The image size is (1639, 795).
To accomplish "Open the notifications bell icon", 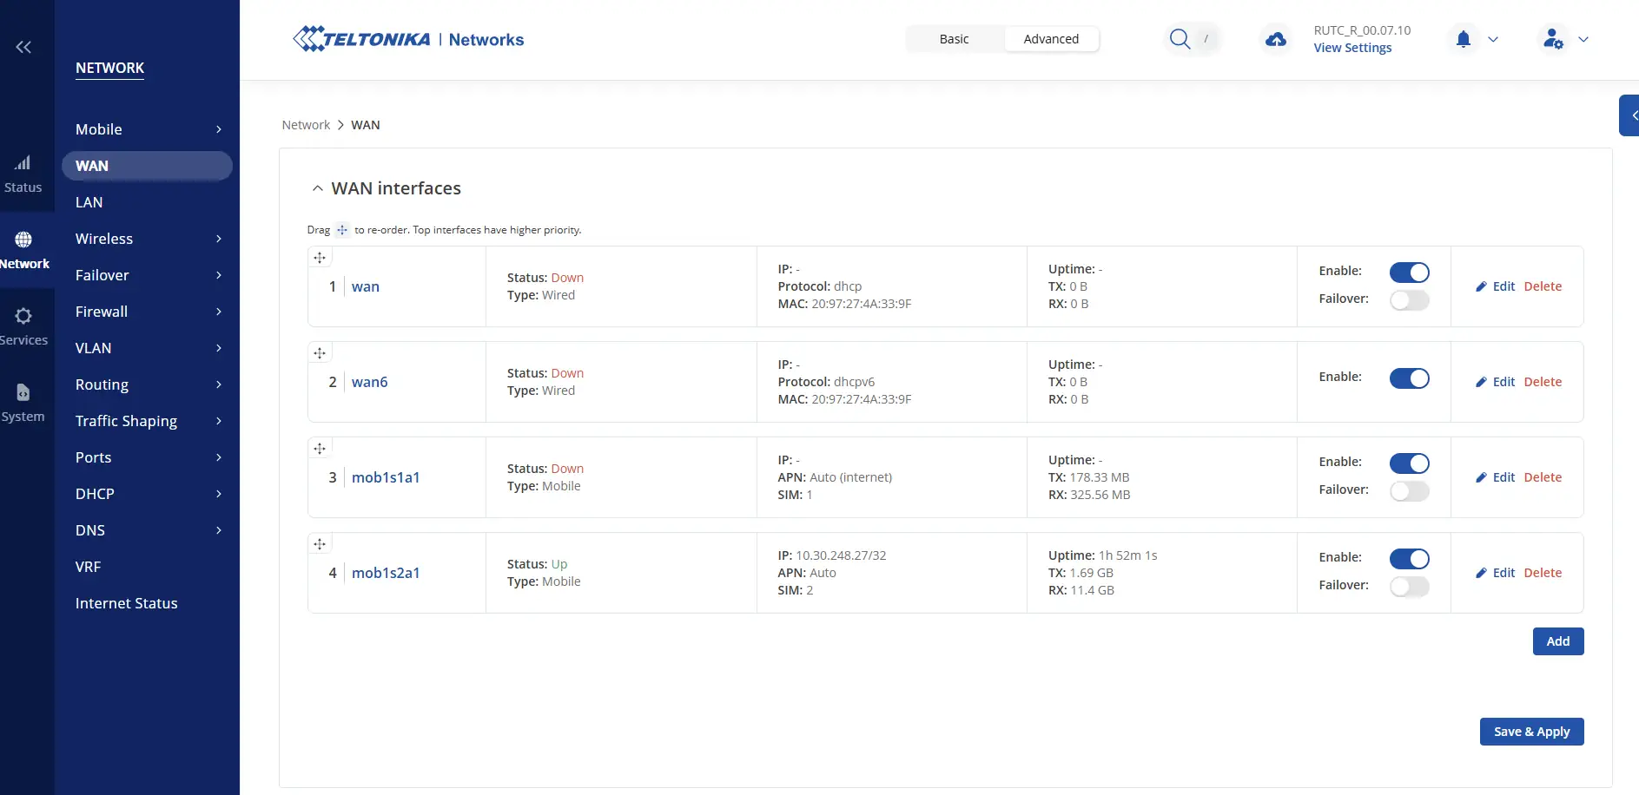I will click(x=1464, y=39).
